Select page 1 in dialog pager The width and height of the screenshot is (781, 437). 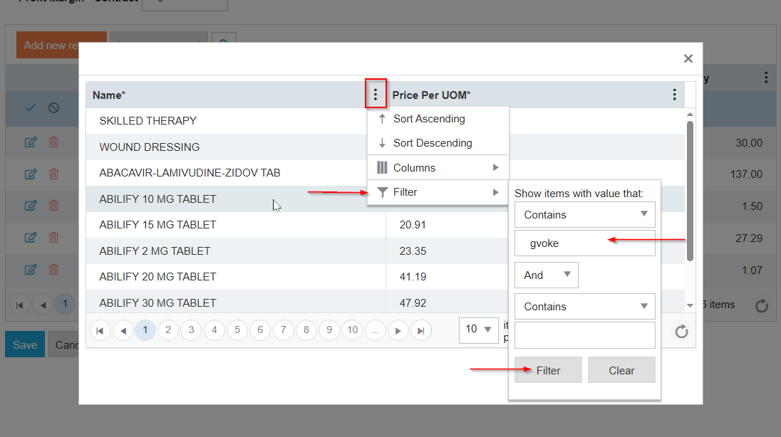click(145, 330)
